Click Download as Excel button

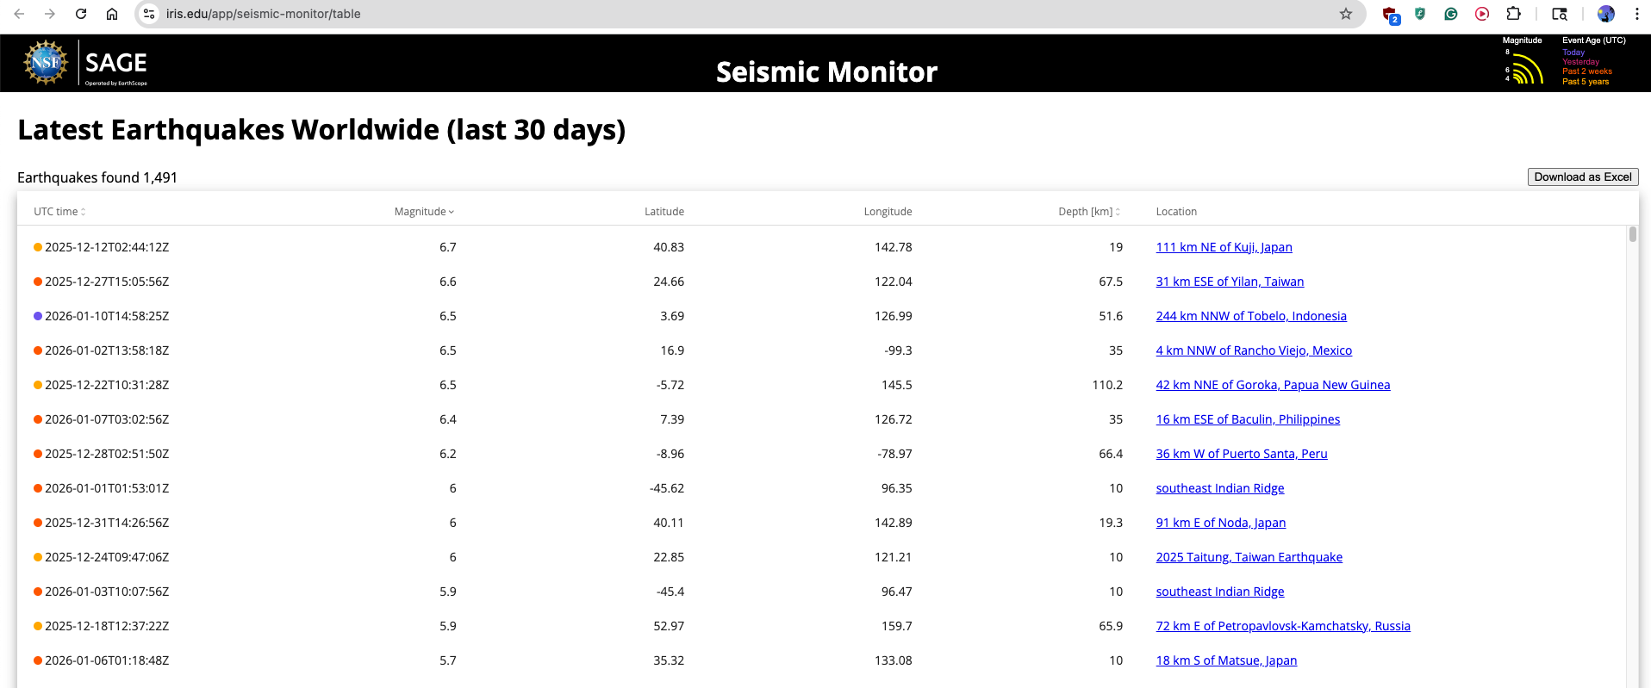pos(1582,177)
